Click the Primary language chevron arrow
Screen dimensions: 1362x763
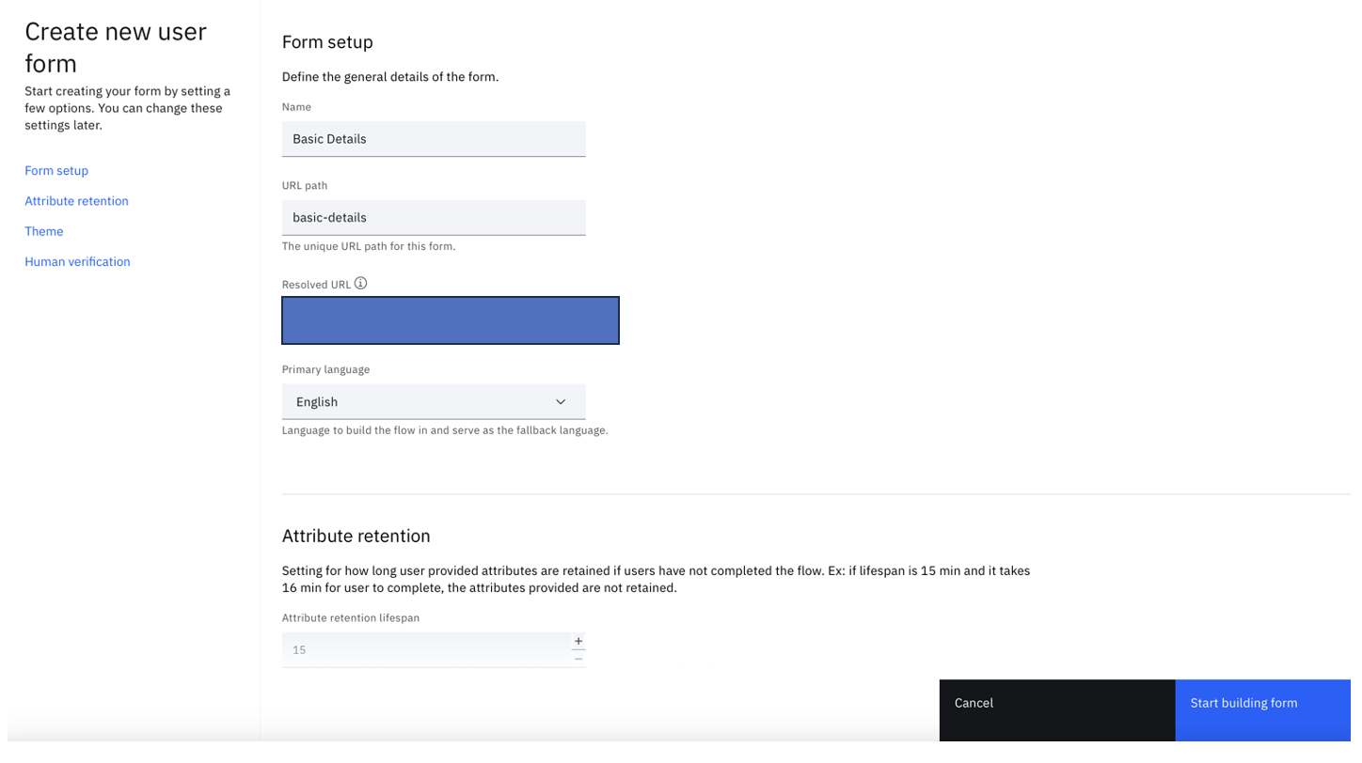561,402
